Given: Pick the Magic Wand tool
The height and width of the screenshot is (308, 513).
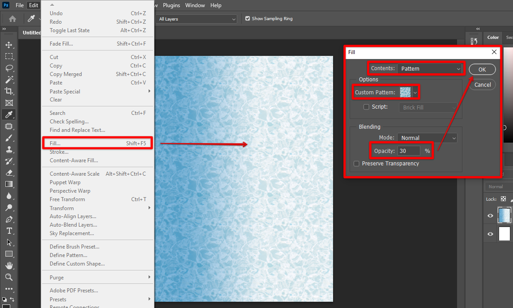Looking at the screenshot, I should point(9,80).
